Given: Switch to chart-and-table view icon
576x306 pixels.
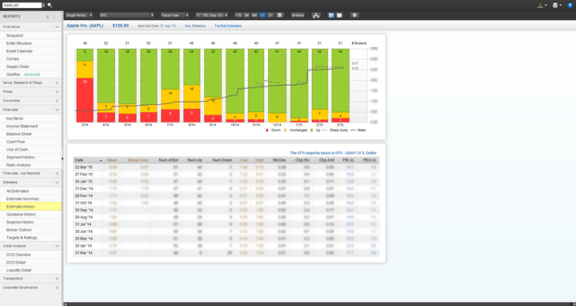Looking at the screenshot, I should pos(331,15).
